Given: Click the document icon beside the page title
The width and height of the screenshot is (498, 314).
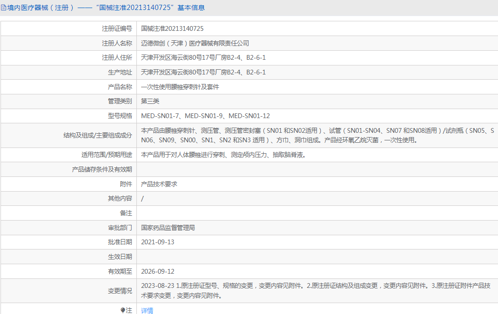Looking at the screenshot, I should (x=3, y=8).
